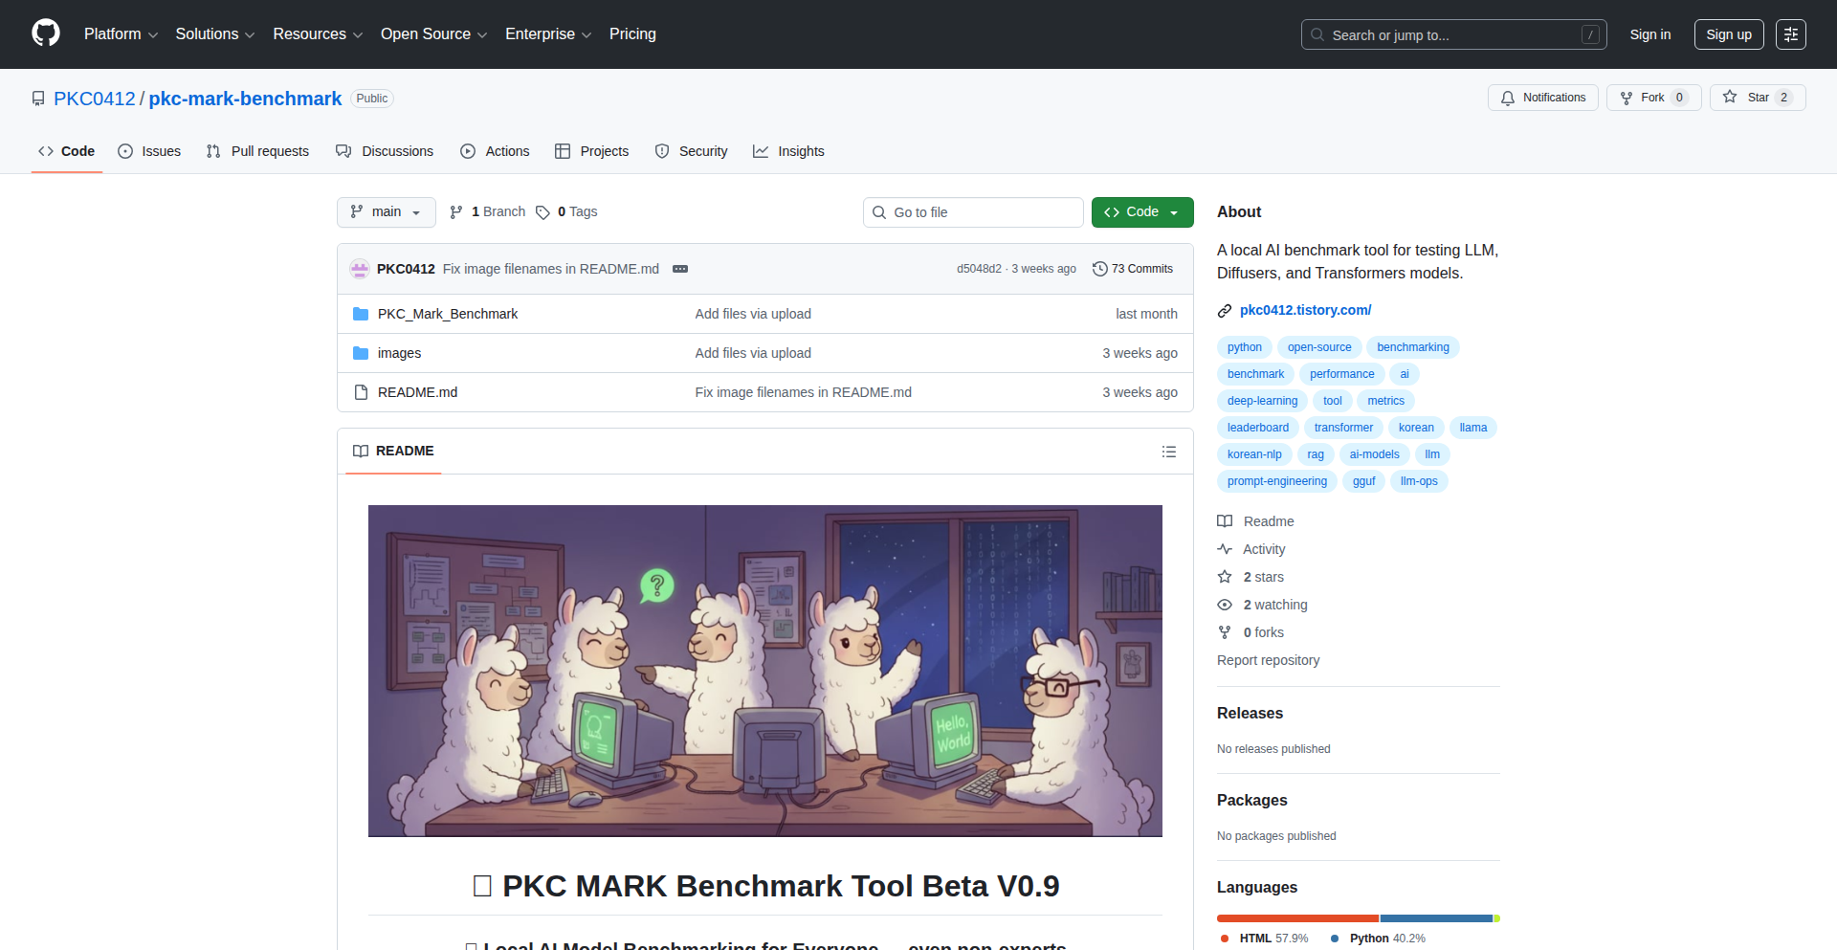Expand the Enterprise menu

pos(548,34)
